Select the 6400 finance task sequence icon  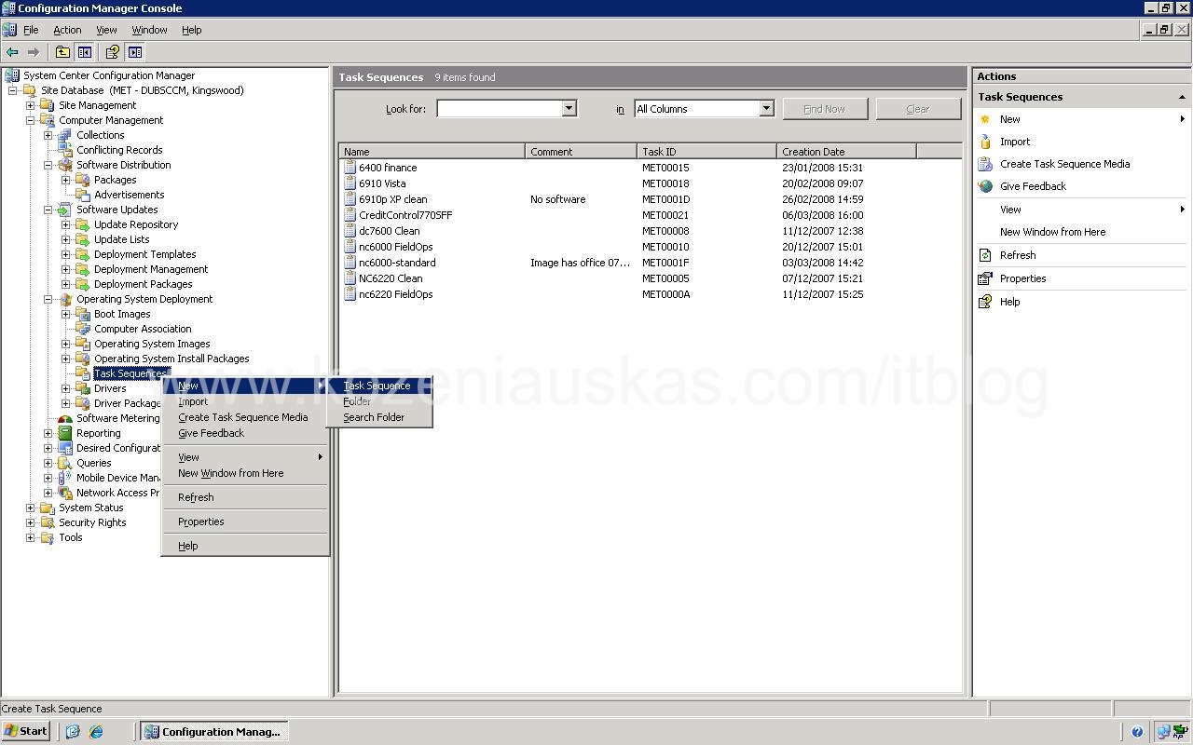coord(350,168)
